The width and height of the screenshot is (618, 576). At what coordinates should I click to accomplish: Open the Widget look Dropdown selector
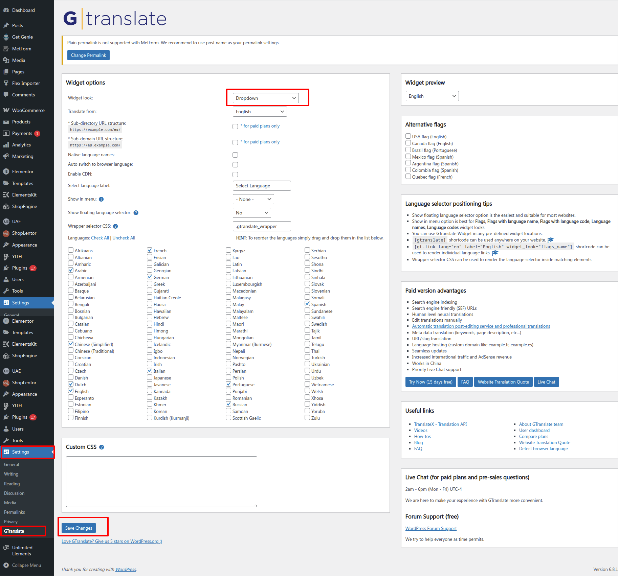(266, 98)
